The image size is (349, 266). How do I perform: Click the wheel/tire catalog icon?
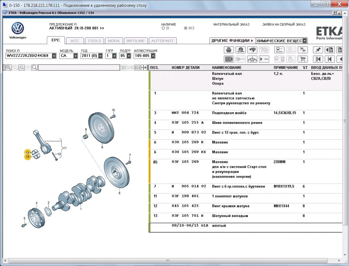point(240,50)
